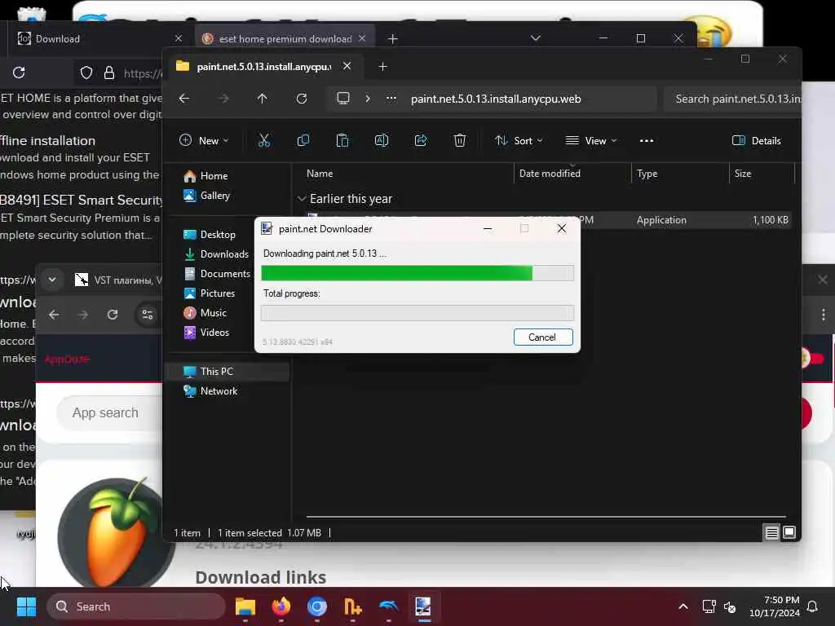Click the Copy icon in Explorer toolbar
Screen dimensions: 835x626
click(303, 140)
